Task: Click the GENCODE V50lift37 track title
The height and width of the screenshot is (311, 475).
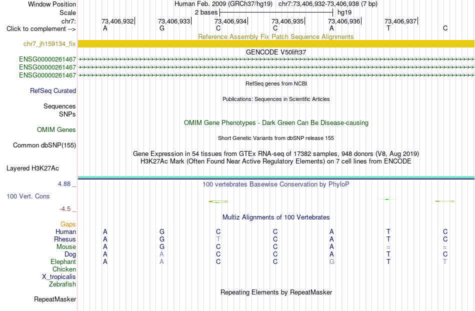Action: click(276, 52)
